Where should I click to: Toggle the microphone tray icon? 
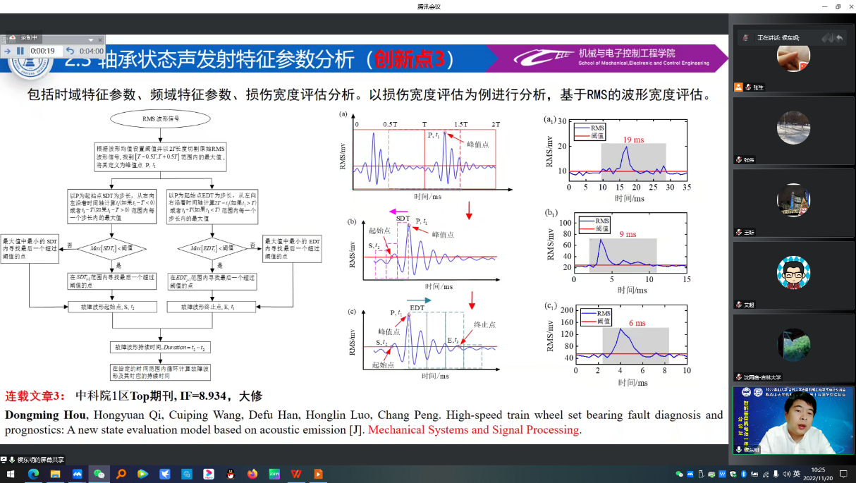pyautogui.click(x=776, y=474)
